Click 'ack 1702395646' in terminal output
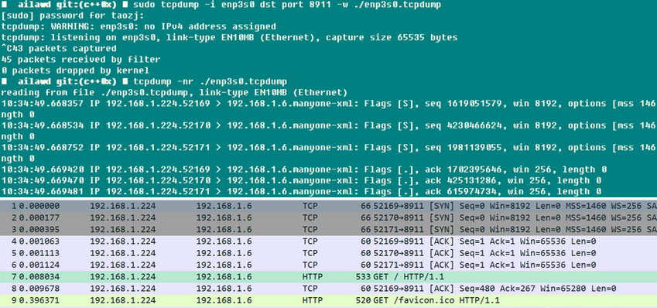The height and width of the screenshot is (308, 657). pyautogui.click(x=463, y=169)
